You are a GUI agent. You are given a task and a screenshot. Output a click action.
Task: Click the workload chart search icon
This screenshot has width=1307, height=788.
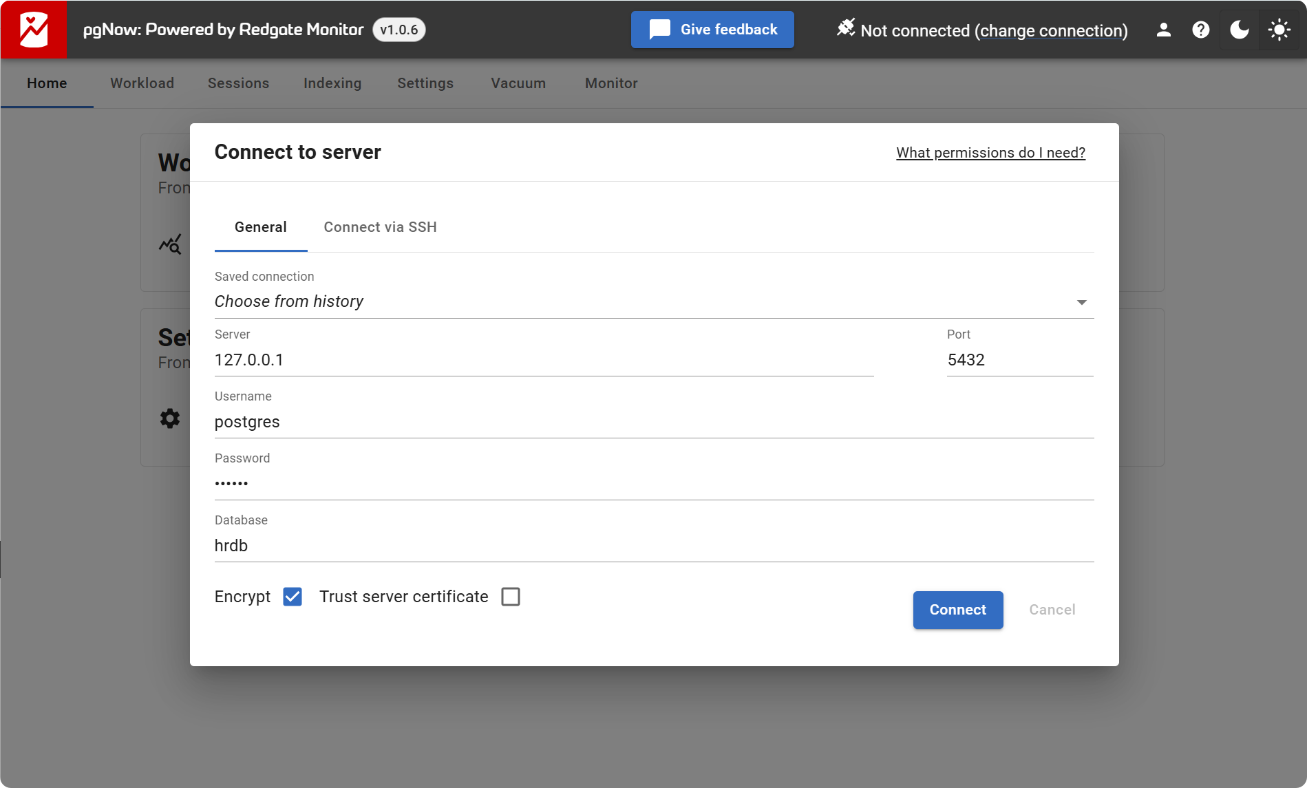coord(170,244)
